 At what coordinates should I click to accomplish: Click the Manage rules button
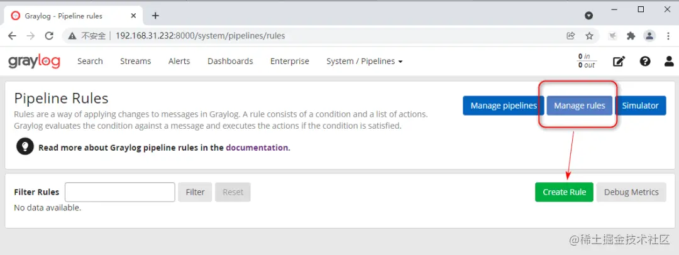[580, 106]
